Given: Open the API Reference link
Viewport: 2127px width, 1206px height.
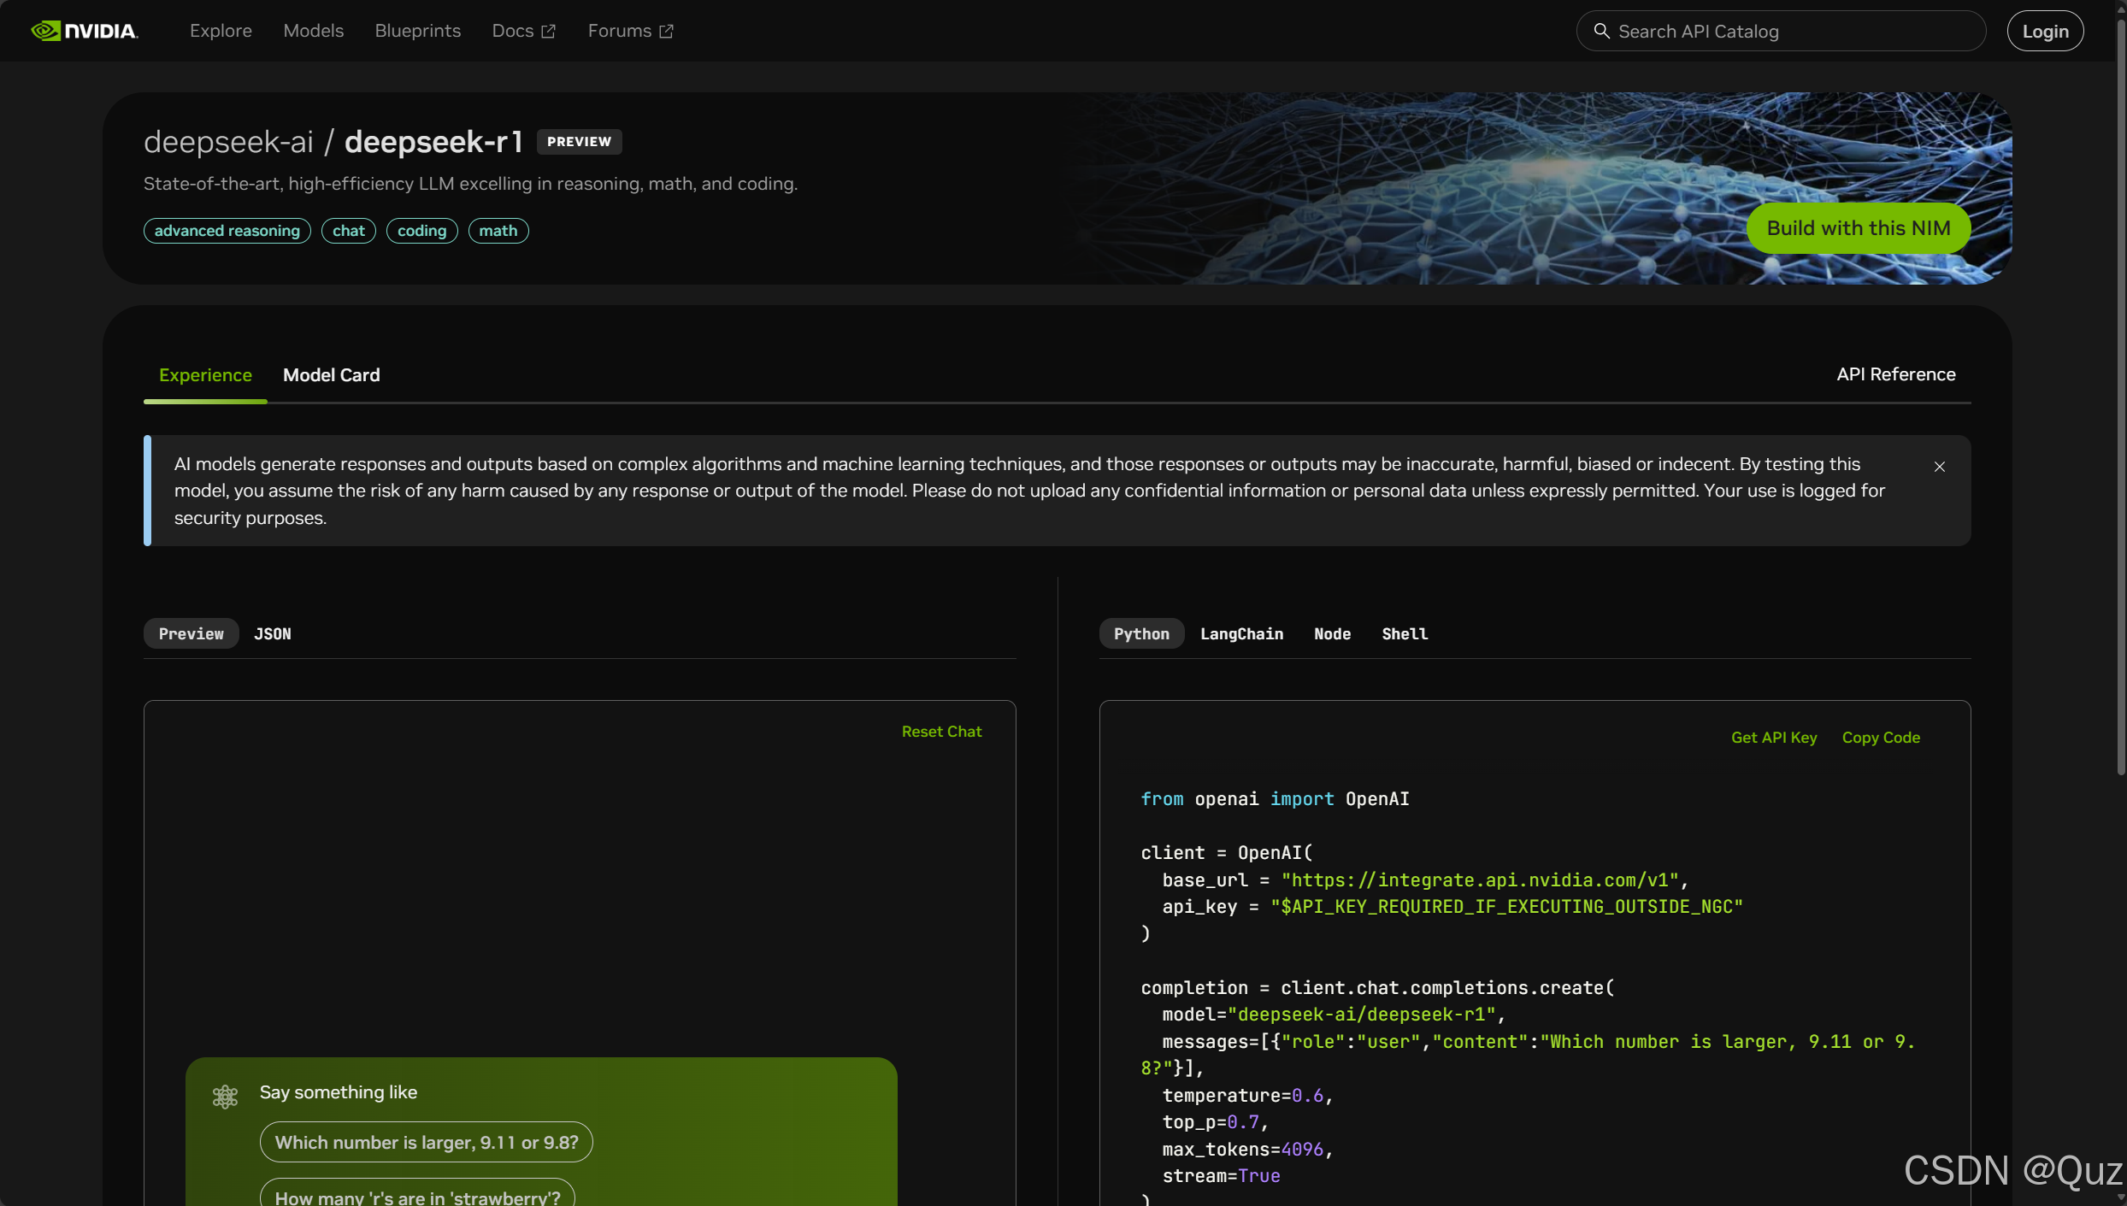Looking at the screenshot, I should point(1895,374).
